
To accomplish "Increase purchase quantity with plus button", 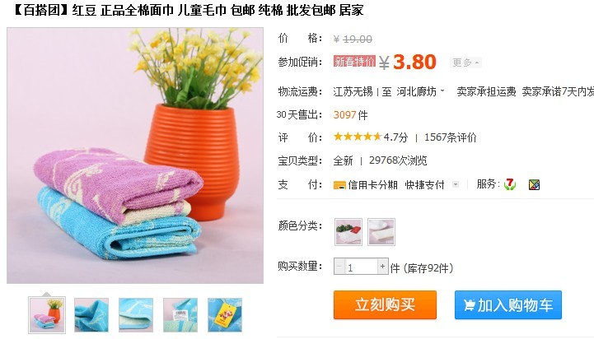I will (382, 267).
